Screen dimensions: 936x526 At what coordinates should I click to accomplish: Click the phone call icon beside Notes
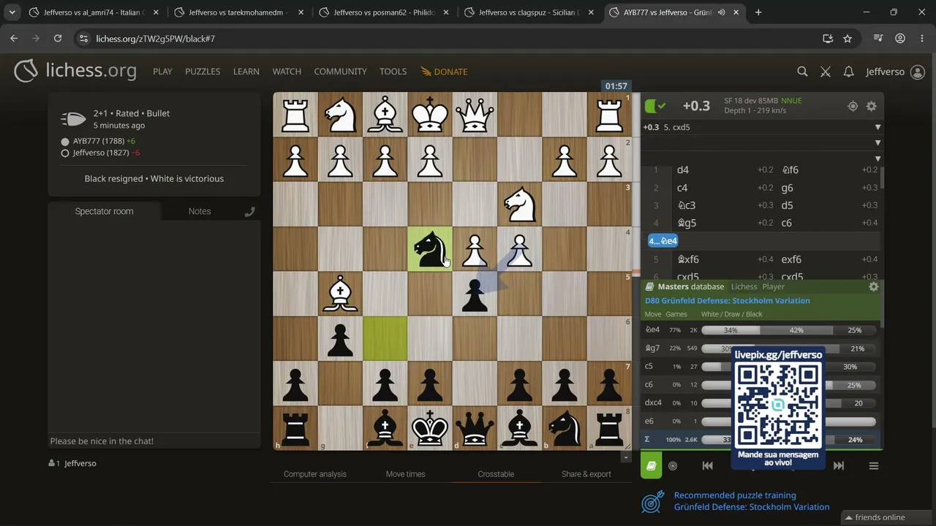pos(249,211)
